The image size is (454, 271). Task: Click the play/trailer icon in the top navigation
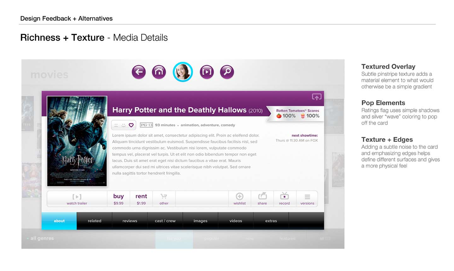[x=207, y=72]
